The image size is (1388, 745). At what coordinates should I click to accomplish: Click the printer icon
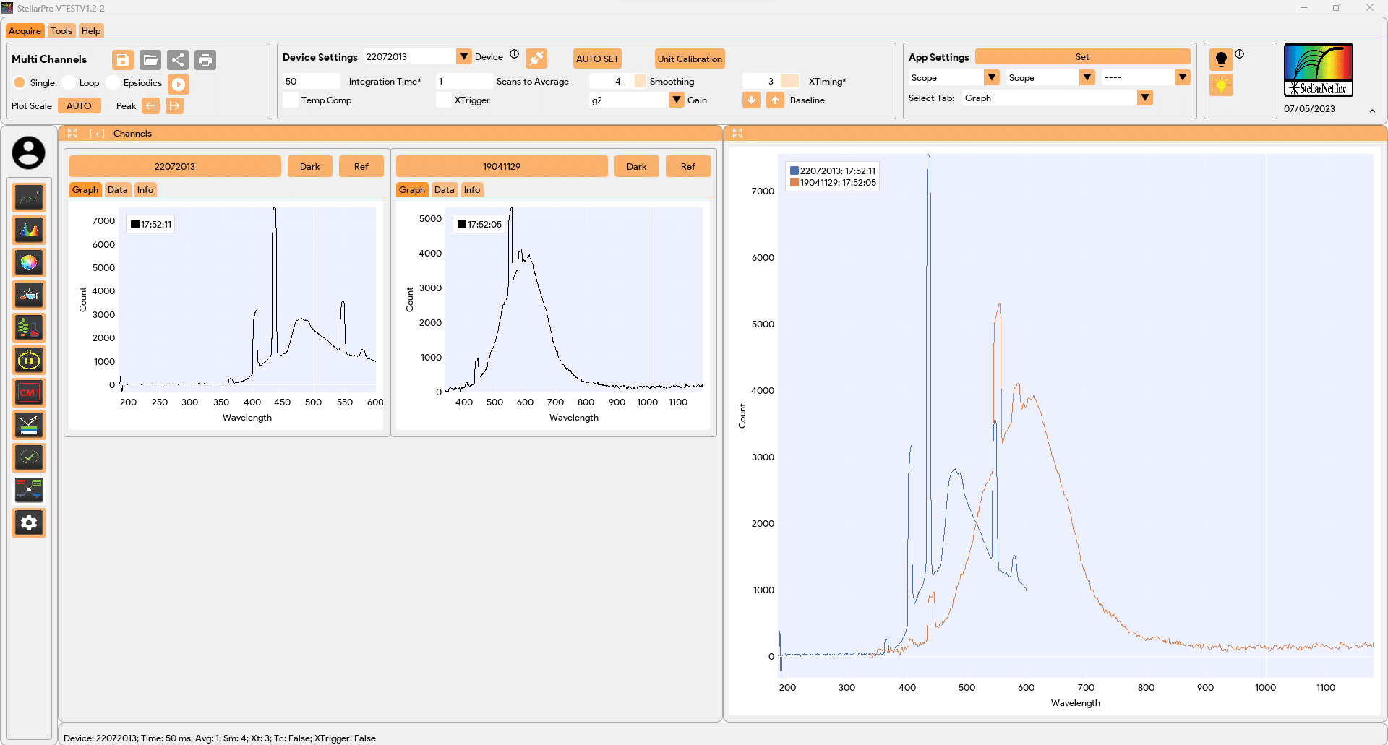(205, 60)
